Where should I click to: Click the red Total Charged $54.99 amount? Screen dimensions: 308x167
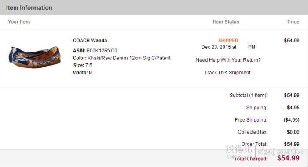[x=288, y=158]
